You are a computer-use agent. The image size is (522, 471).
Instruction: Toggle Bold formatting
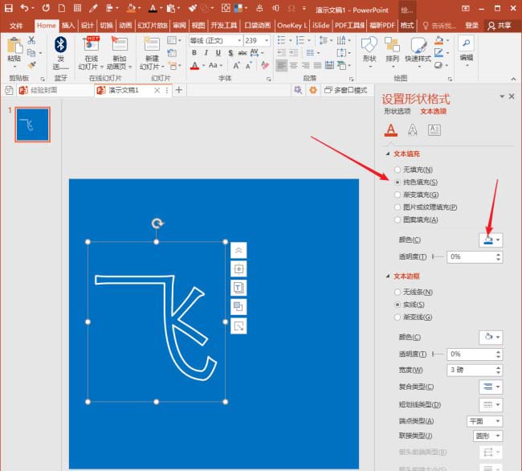pos(194,52)
